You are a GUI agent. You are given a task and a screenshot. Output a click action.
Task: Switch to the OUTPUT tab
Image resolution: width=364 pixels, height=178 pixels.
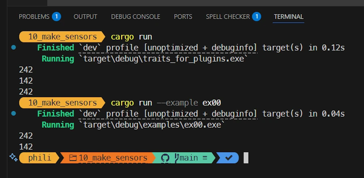tap(85, 17)
